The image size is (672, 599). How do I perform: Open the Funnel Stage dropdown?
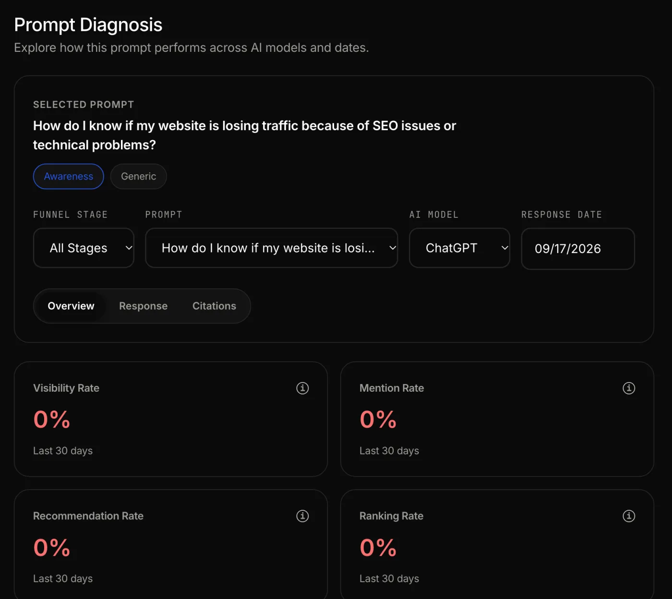click(x=84, y=248)
